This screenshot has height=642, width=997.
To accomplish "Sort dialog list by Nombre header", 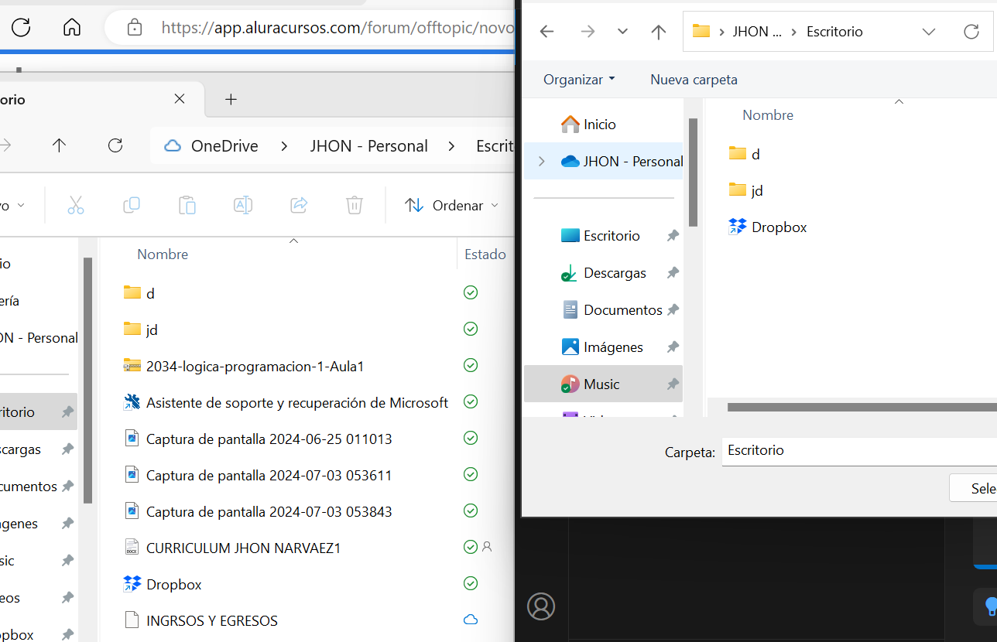I will [768, 115].
